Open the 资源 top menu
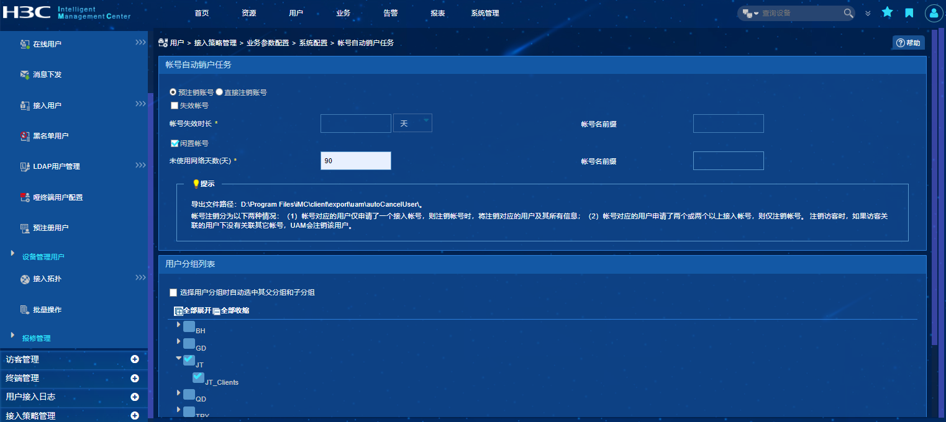This screenshot has height=422, width=946. 248,13
